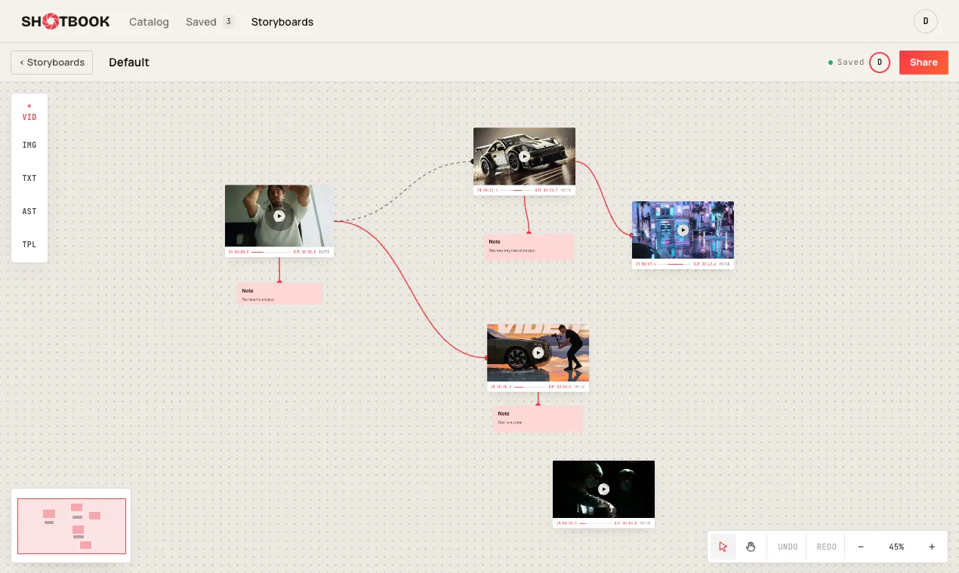Add a video node with VID tool
959x573 pixels.
point(29,112)
